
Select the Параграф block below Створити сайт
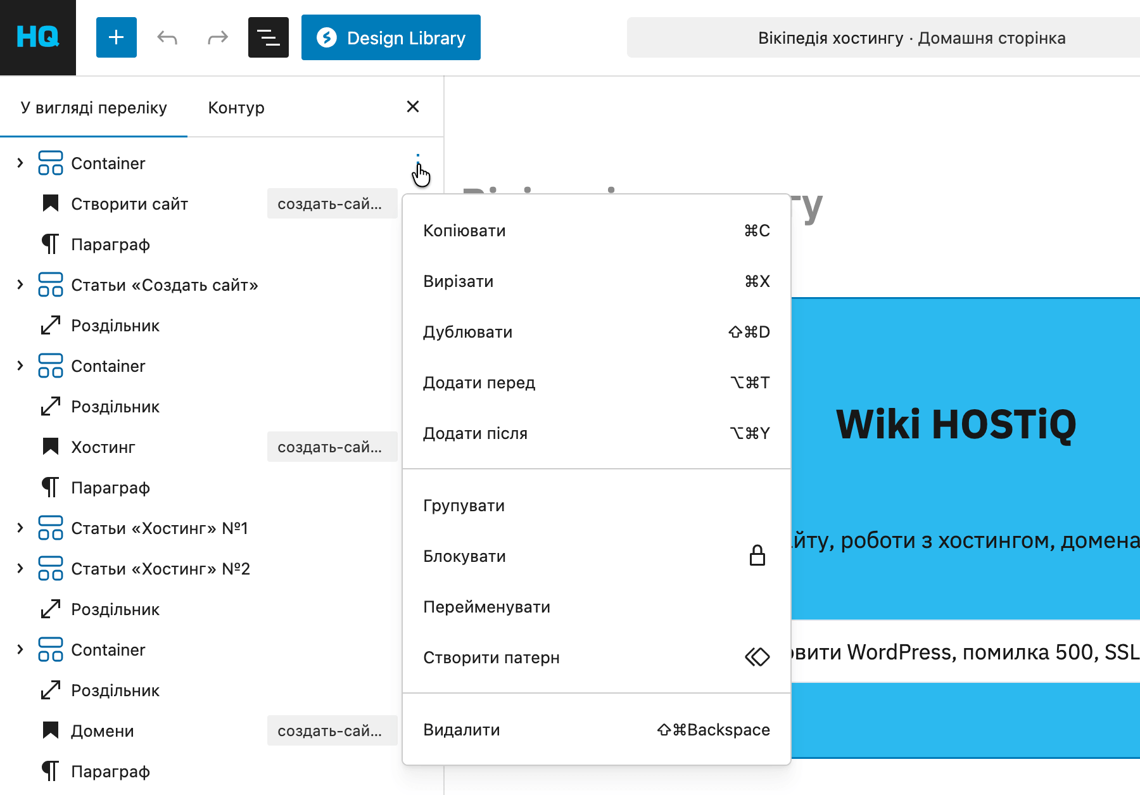[110, 245]
